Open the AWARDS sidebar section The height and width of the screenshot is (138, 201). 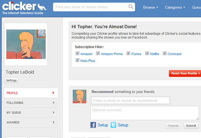point(31,122)
